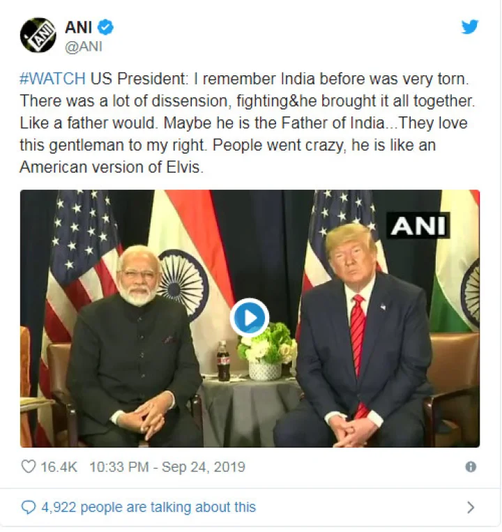Open the 10:33 PM - Sep 24, 2019 timestamp
The height and width of the screenshot is (532, 502).
tap(167, 467)
